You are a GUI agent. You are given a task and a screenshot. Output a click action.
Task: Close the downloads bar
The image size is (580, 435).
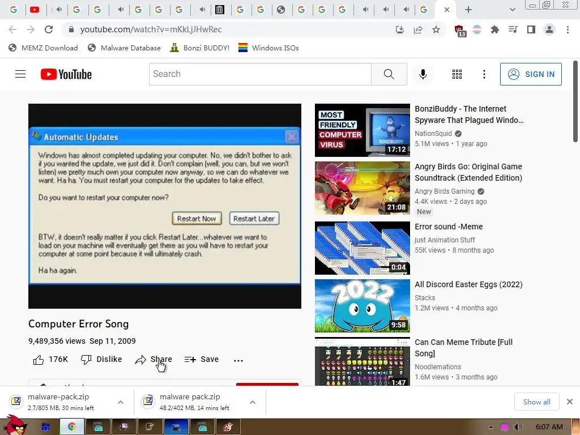[x=570, y=402]
